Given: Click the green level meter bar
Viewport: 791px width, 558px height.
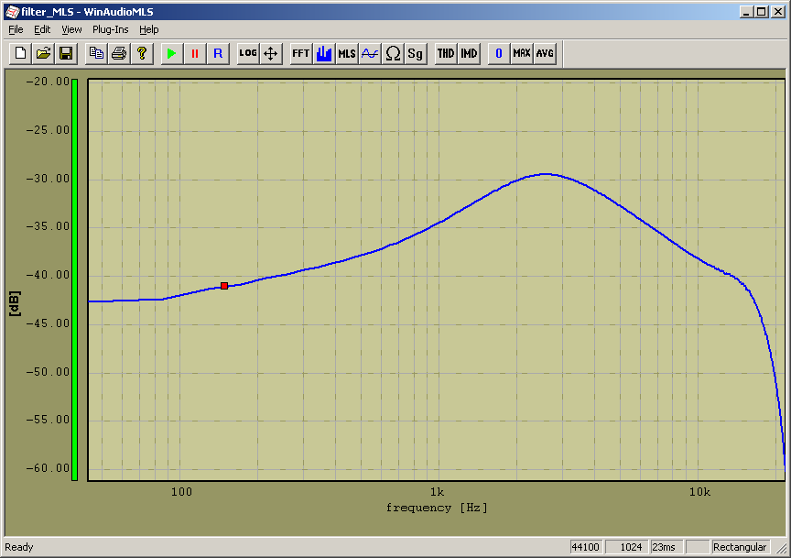Looking at the screenshot, I should (75, 275).
